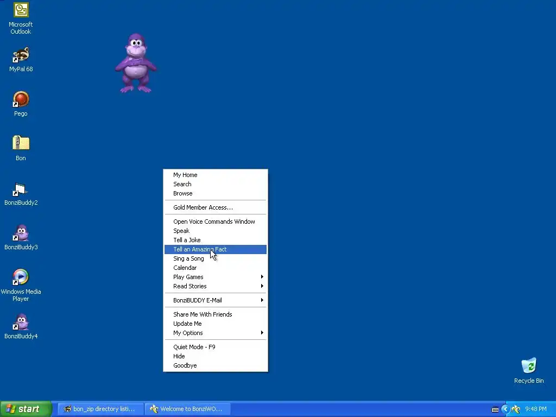
Task: Select Tell a Joke menu item
Action: 215,240
